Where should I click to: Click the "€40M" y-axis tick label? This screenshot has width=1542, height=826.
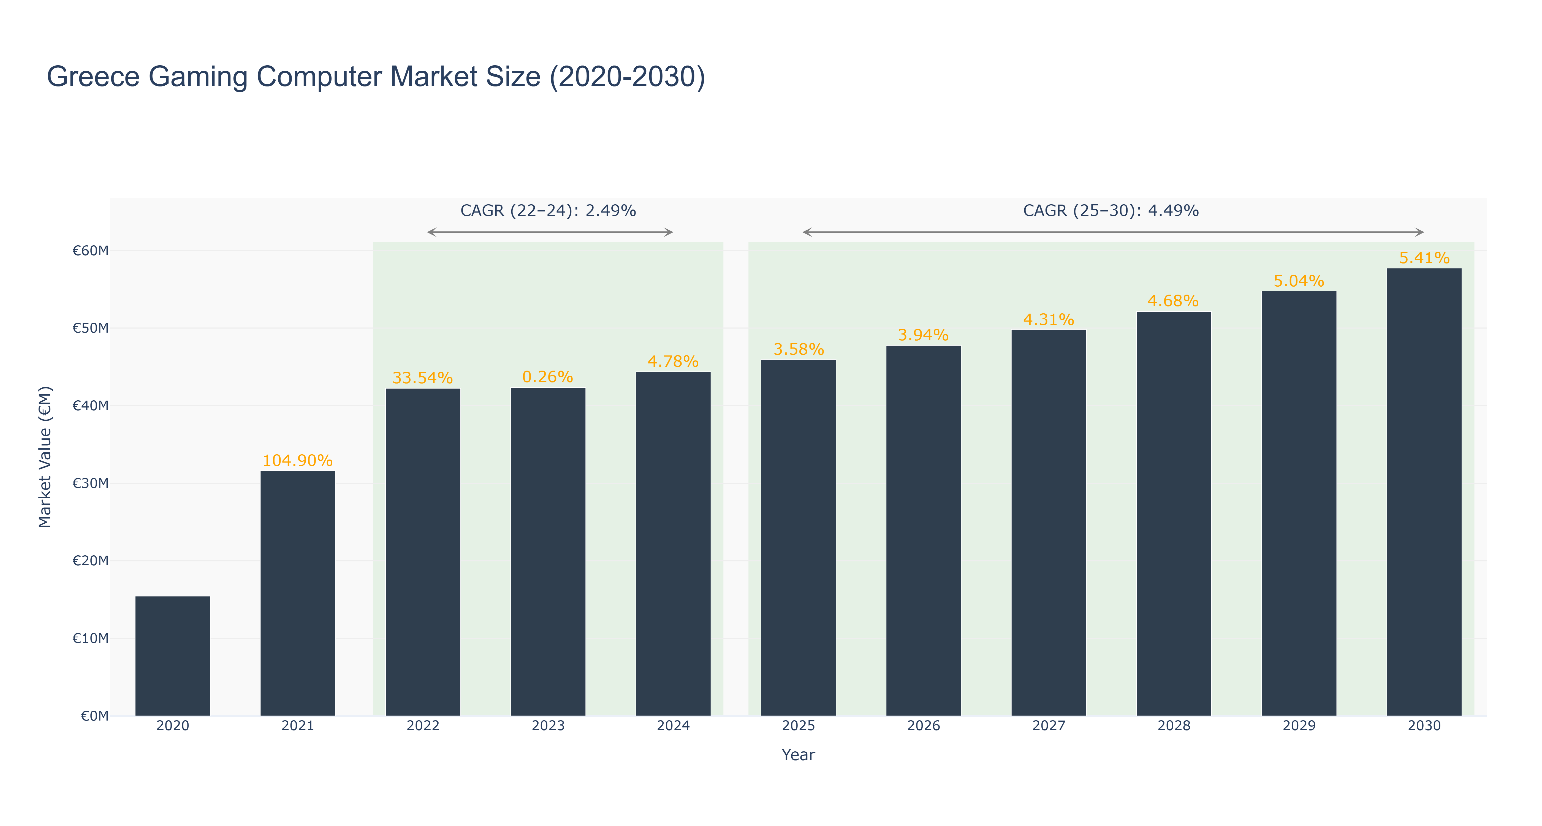pyautogui.click(x=90, y=406)
